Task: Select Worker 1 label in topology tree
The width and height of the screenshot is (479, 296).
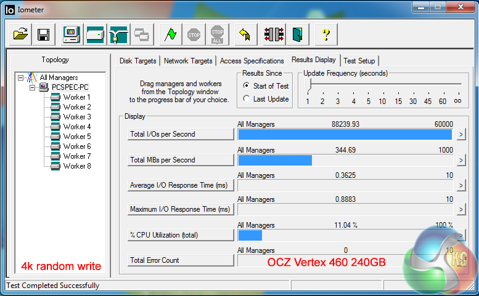Action: pos(76,97)
